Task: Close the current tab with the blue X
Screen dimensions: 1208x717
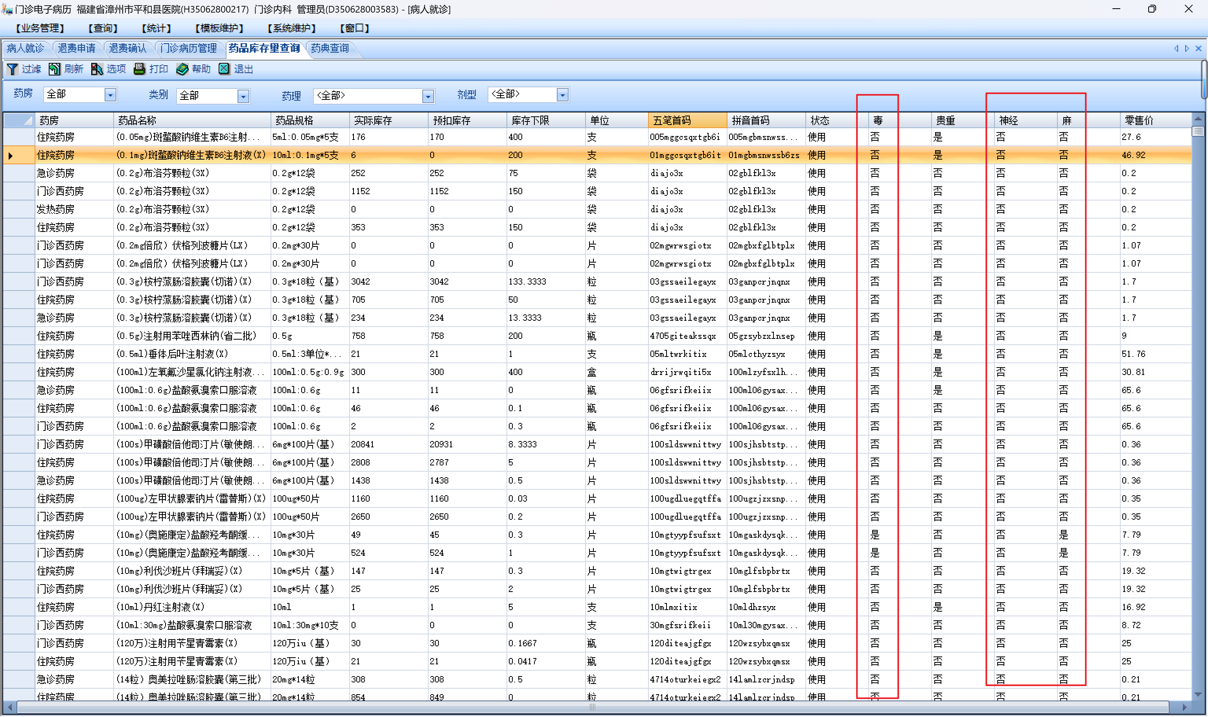Action: click(x=1198, y=48)
